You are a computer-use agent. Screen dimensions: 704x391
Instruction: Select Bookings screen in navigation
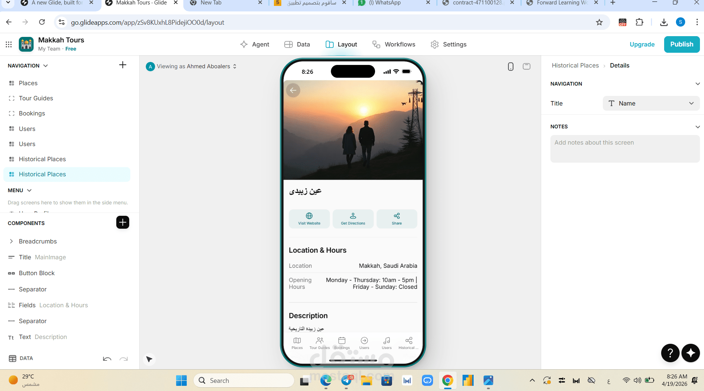(66, 113)
